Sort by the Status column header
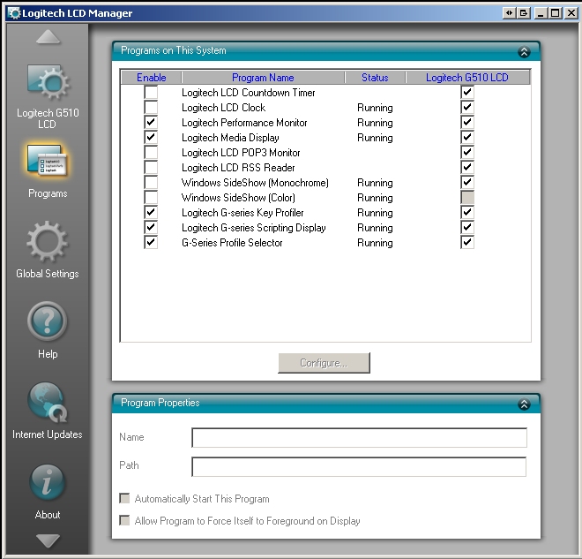This screenshot has width=582, height=559. coord(376,78)
